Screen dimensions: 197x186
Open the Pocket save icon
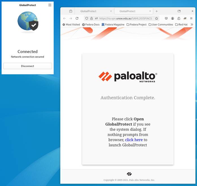click(x=166, y=18)
